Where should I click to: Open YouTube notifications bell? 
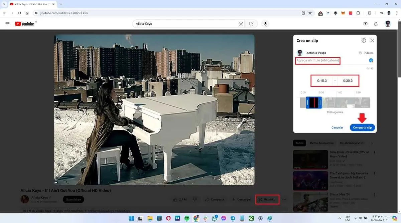376,24
